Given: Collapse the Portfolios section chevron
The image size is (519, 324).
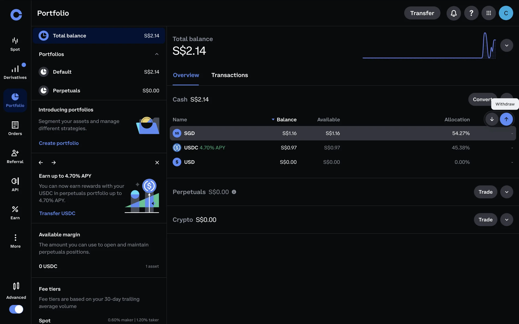Looking at the screenshot, I should [x=157, y=54].
